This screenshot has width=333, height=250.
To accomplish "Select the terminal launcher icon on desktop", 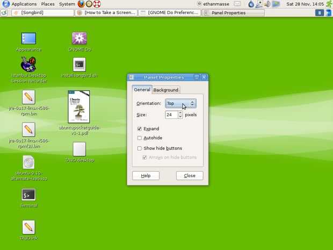I will click(x=28, y=195).
